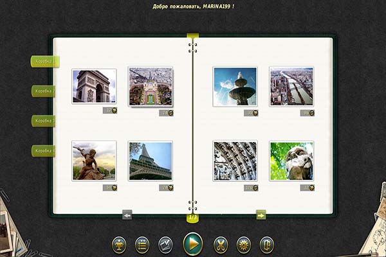Click the 1/3 page indicator tab
Image resolution: width=386 pixels, height=257 pixels.
[193, 218]
